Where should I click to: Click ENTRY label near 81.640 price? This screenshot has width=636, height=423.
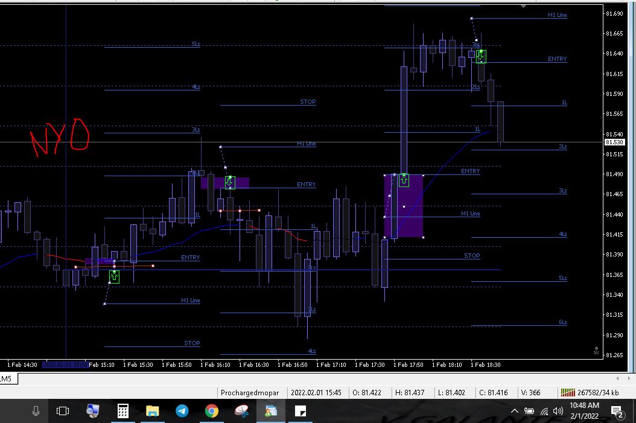[x=558, y=59]
